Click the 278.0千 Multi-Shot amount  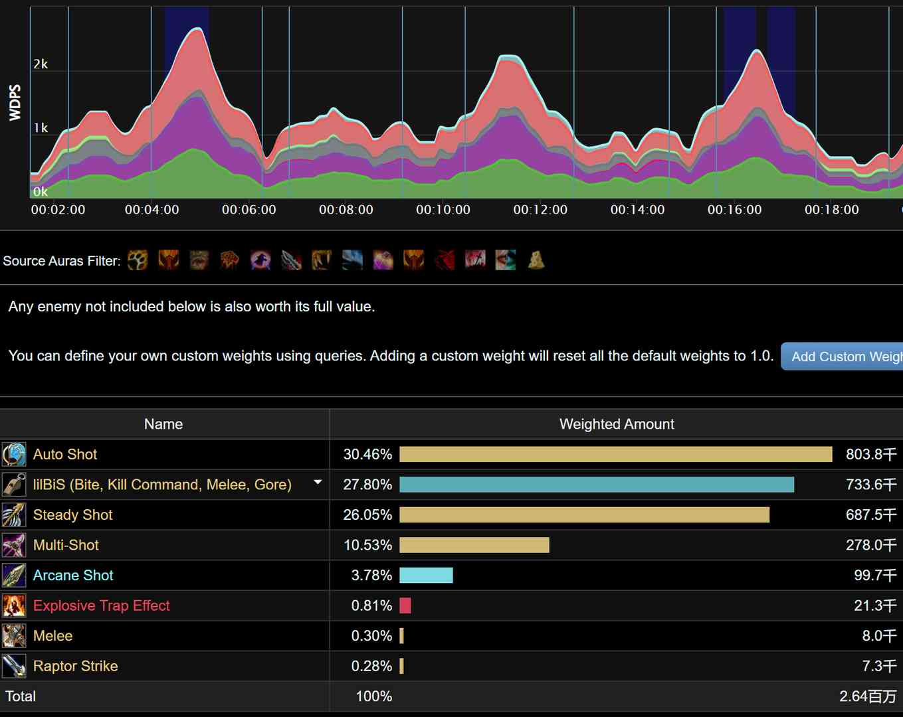pos(871,545)
